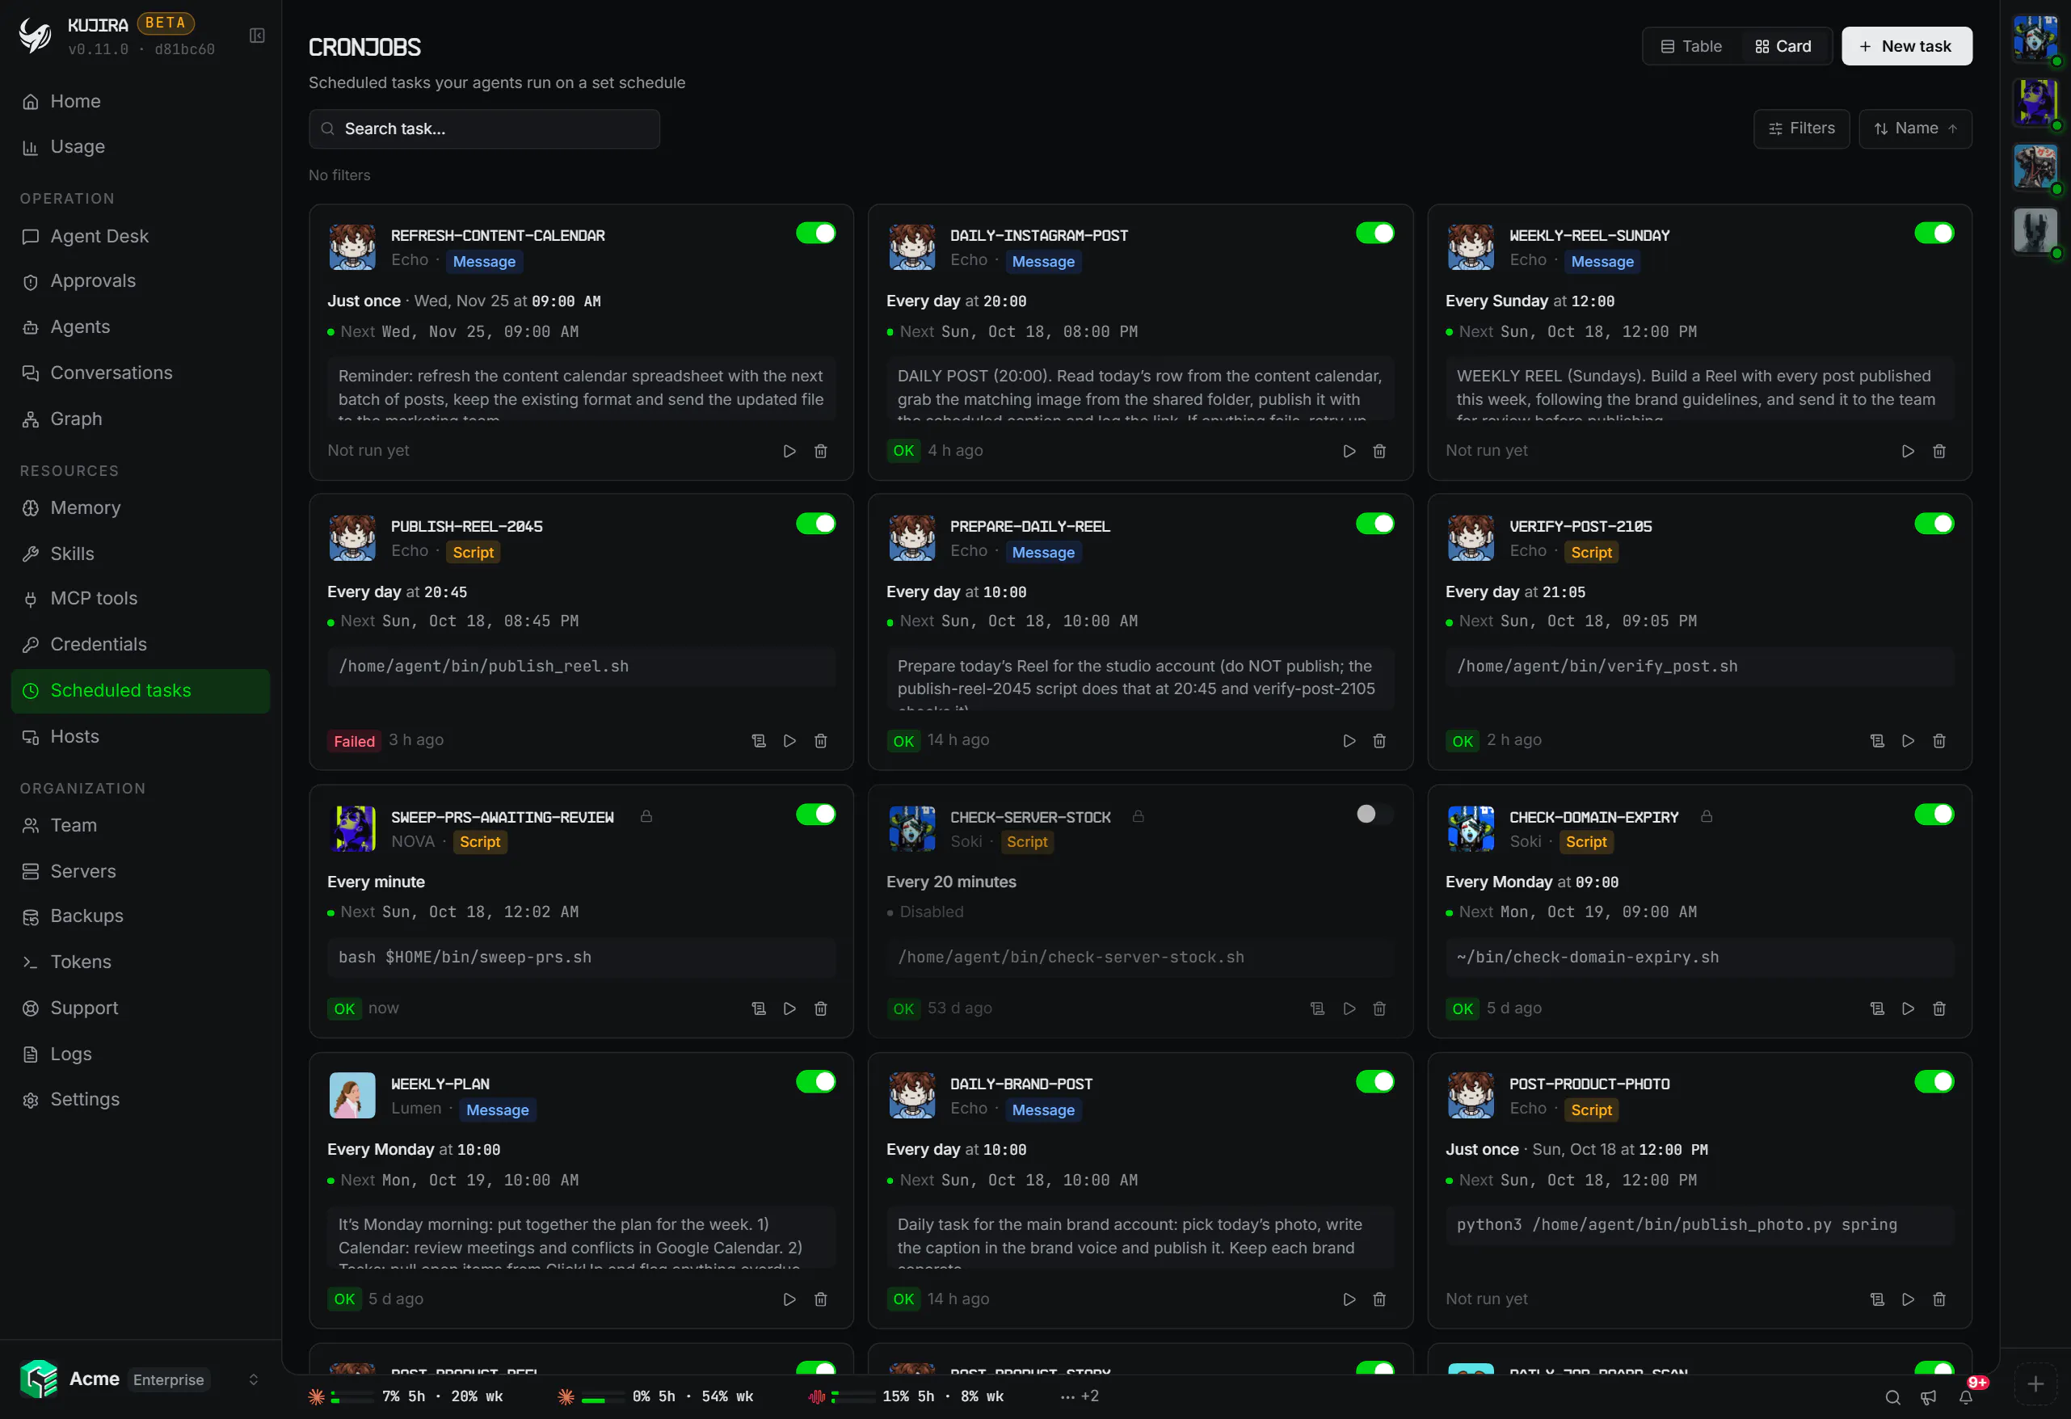Delete the check-domain-expiry task
Image resolution: width=2071 pixels, height=1419 pixels.
[x=1938, y=1008]
